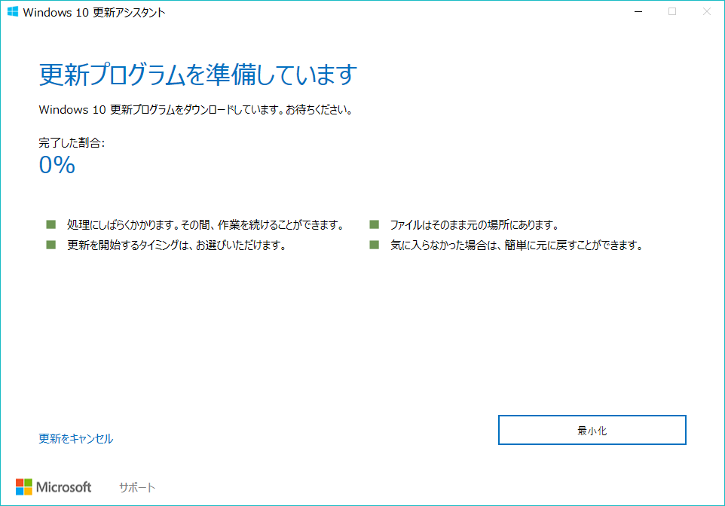Image resolution: width=725 pixels, height=506 pixels.
Task: Click the 0% progress percentage indicator
Action: coord(57,164)
